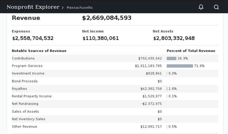Viewport: 228px width, 134px height.
Task: Click the breadcrumb chevron separator
Action: click(x=63, y=8)
